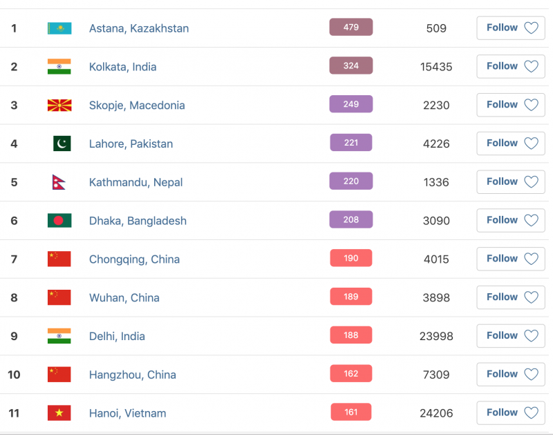Click the India flag beside Kolkata
The width and height of the screenshot is (553, 436).
59,67
